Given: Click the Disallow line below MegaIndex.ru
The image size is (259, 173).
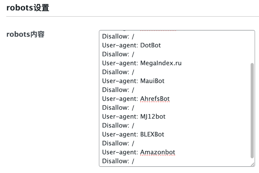Looking at the screenshot, I should point(118,72).
